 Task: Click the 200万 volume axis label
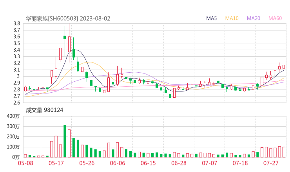coord(13,137)
